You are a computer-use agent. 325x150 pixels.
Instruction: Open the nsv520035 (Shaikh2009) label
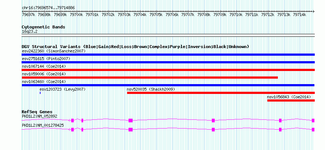click(151, 89)
